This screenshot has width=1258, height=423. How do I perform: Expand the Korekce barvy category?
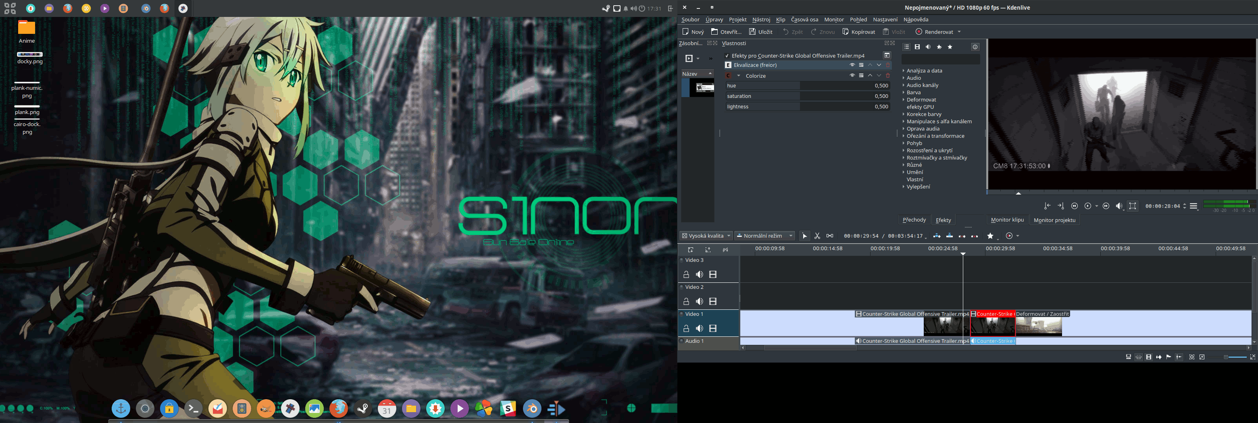(x=904, y=114)
